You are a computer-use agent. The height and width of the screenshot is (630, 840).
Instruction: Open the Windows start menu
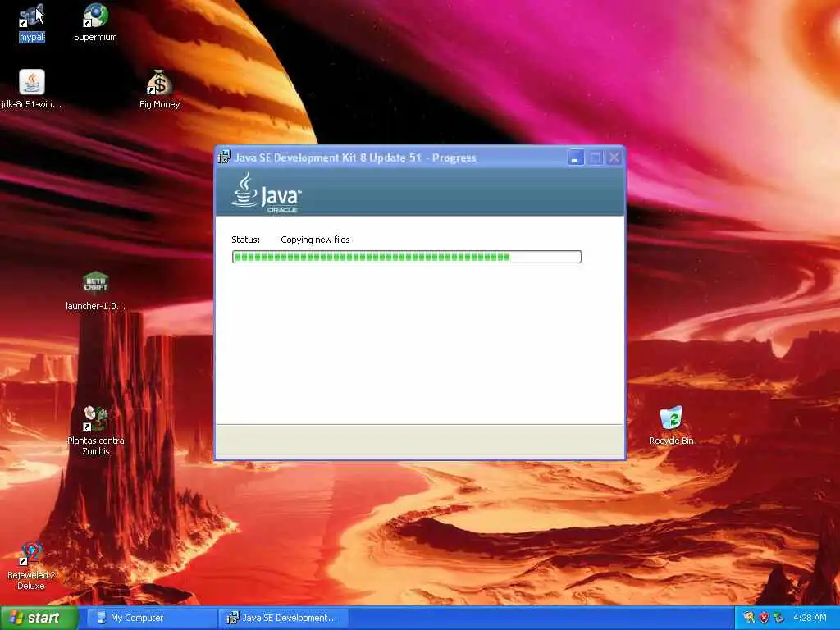click(39, 618)
